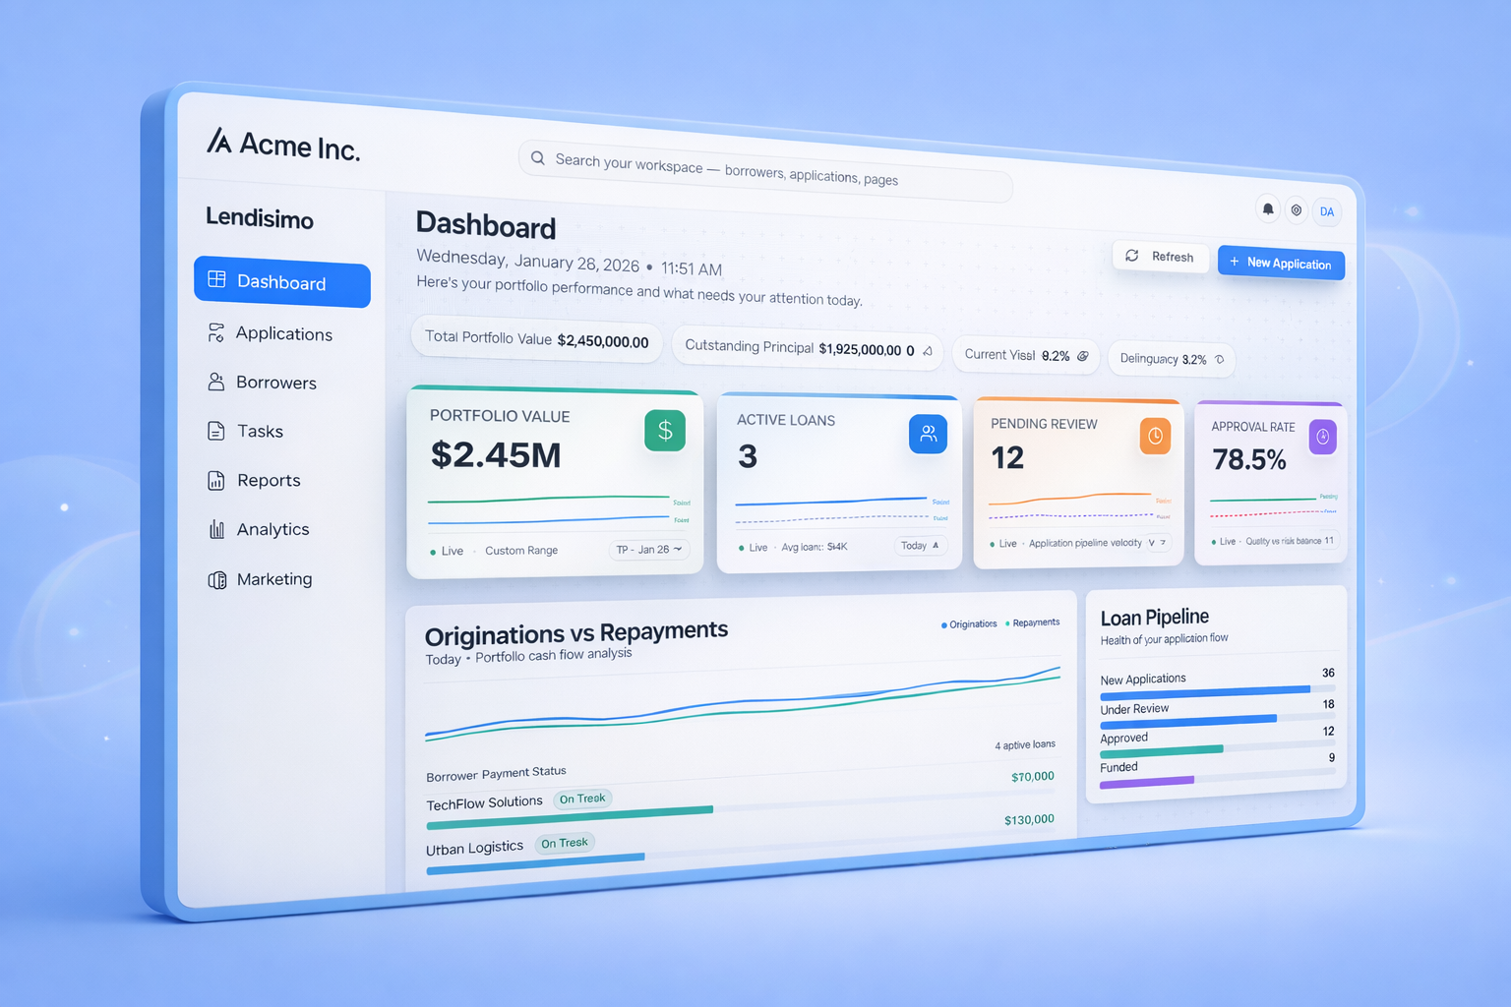Click the Originations vs Repayments line chart
1511x1007 pixels.
click(743, 703)
